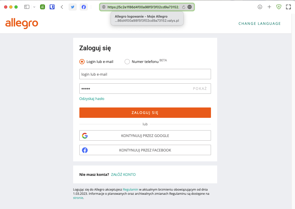Click the ellipsis icon in address bar
The height and width of the screenshot is (209, 295).
(x=190, y=7)
